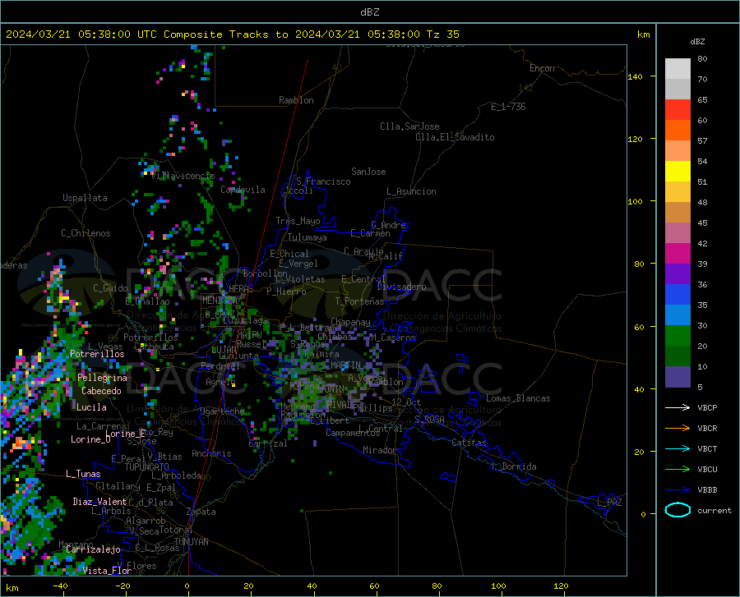Click the yellow 51 dBZ color swatch

click(x=678, y=172)
